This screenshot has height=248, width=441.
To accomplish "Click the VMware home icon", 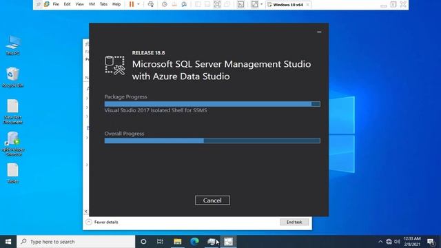I will (x=47, y=4).
